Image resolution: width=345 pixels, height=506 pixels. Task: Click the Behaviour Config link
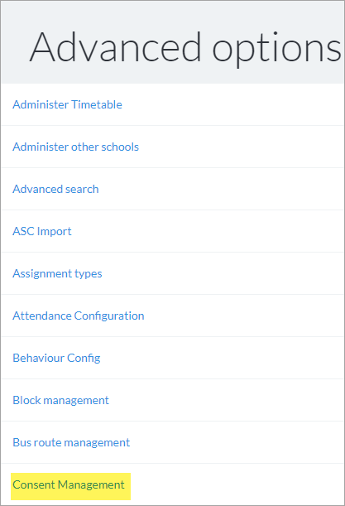pyautogui.click(x=56, y=359)
